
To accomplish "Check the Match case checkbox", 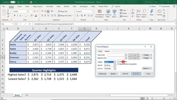I will coord(118,61).
